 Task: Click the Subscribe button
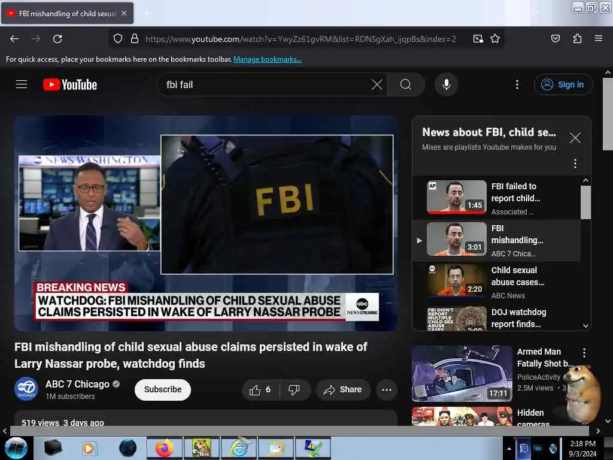(x=163, y=389)
